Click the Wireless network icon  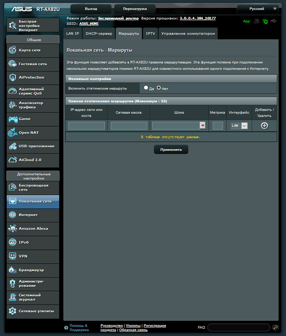click(13, 188)
